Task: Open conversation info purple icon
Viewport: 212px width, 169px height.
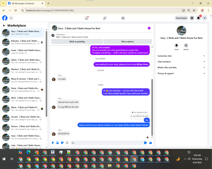Action: [x=149, y=28]
